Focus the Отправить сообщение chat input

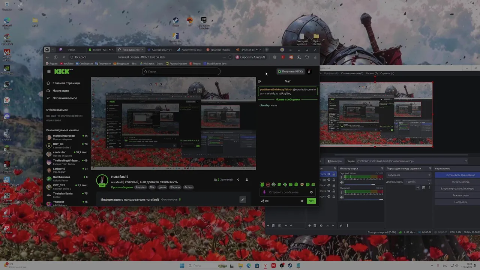[288, 192]
